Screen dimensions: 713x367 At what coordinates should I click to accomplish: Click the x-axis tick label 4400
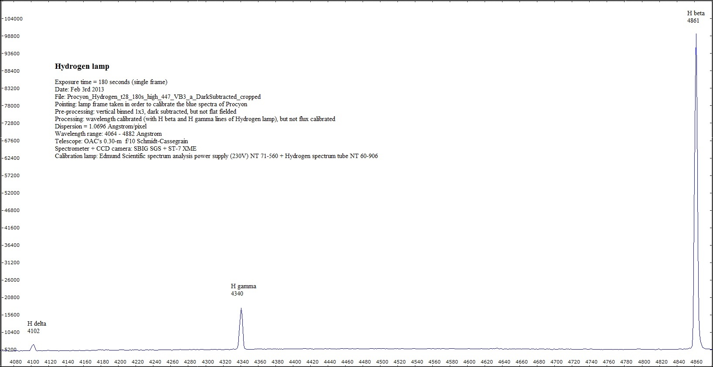(x=295, y=362)
